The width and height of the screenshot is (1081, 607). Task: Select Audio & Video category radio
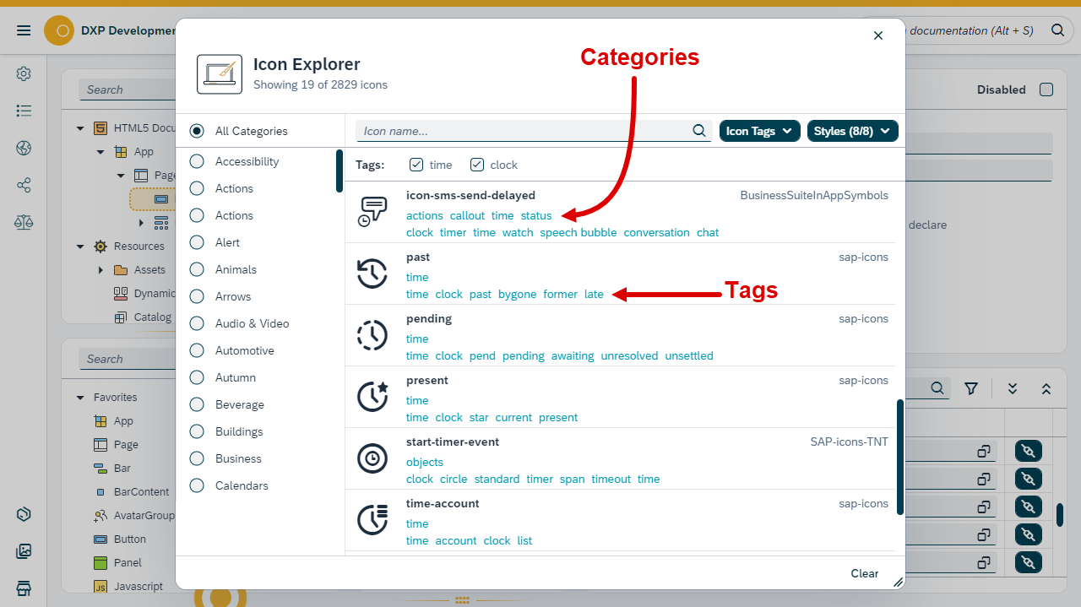click(x=197, y=323)
